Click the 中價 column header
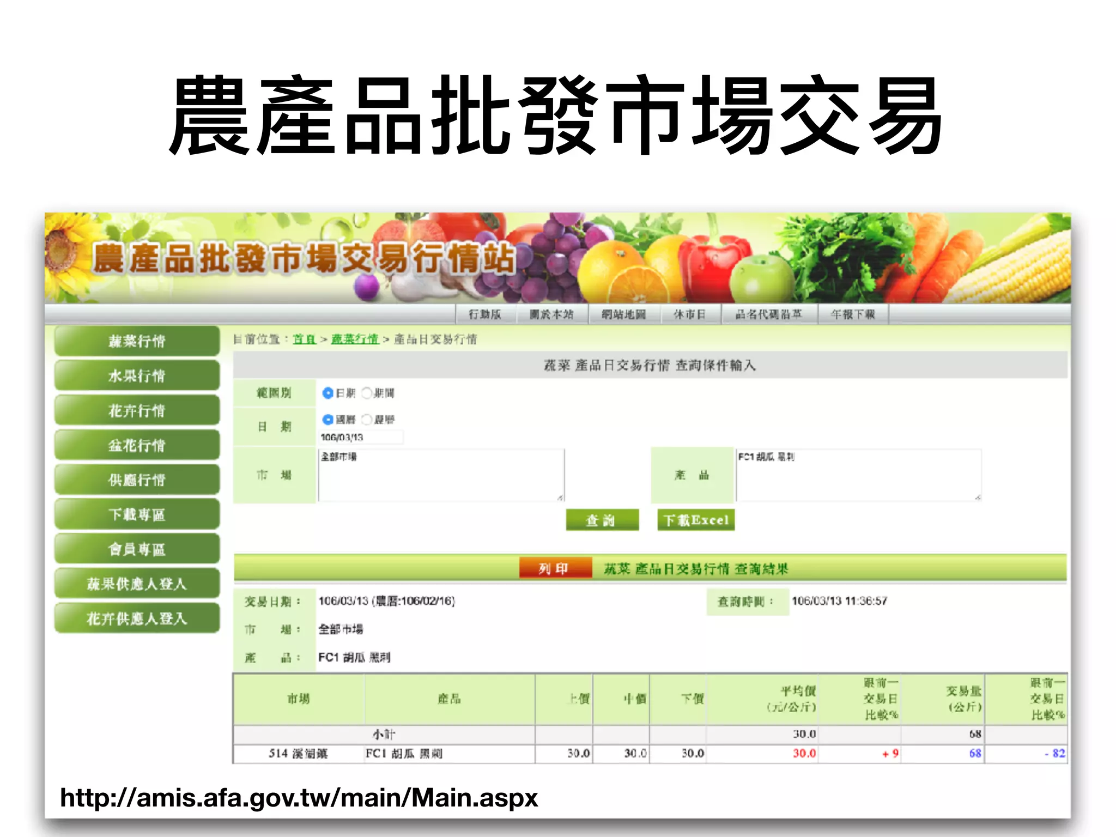The image size is (1116, 837). point(621,699)
